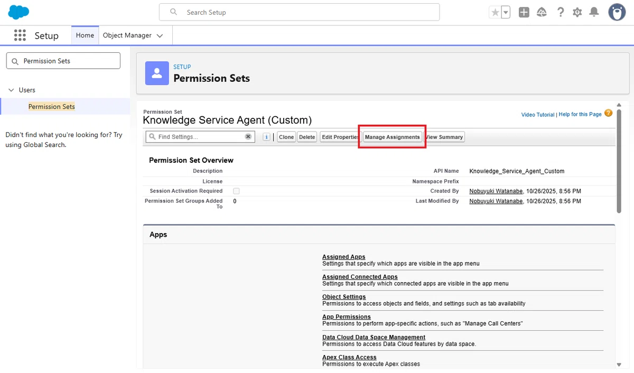
Task: Click the vertical scrollbar thumb
Action: pos(619,161)
